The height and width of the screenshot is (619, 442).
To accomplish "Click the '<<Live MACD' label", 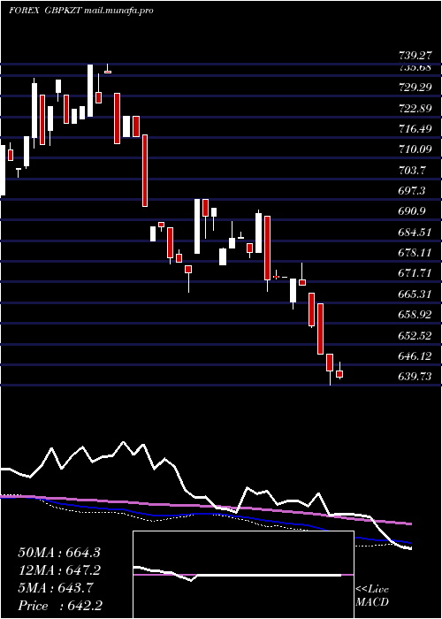I will pos(372,596).
